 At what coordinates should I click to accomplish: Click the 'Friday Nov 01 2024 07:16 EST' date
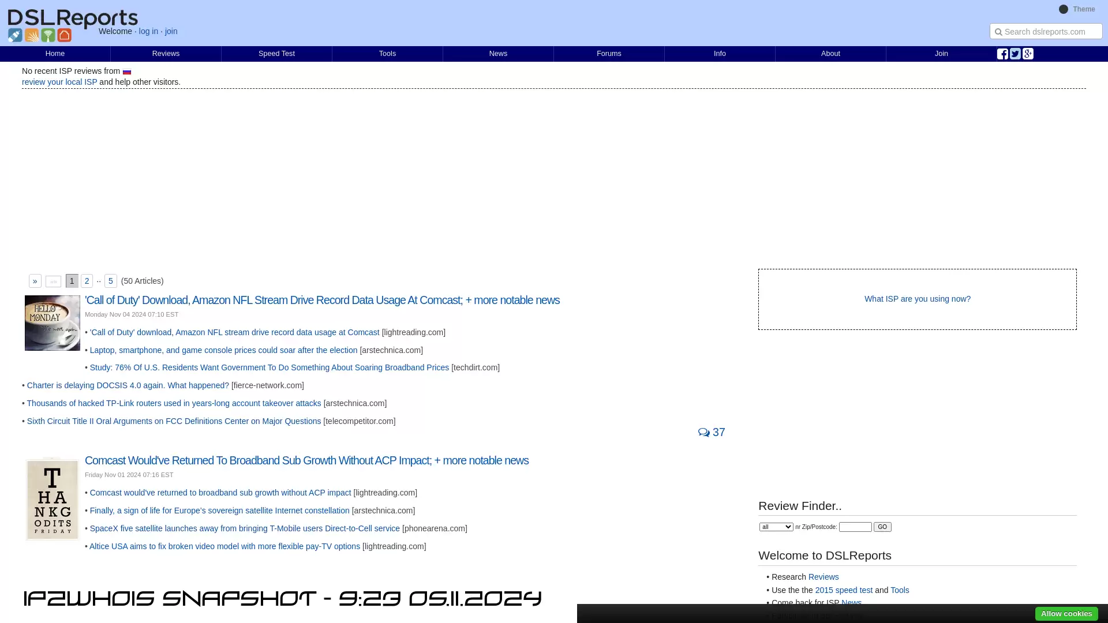pos(129,475)
